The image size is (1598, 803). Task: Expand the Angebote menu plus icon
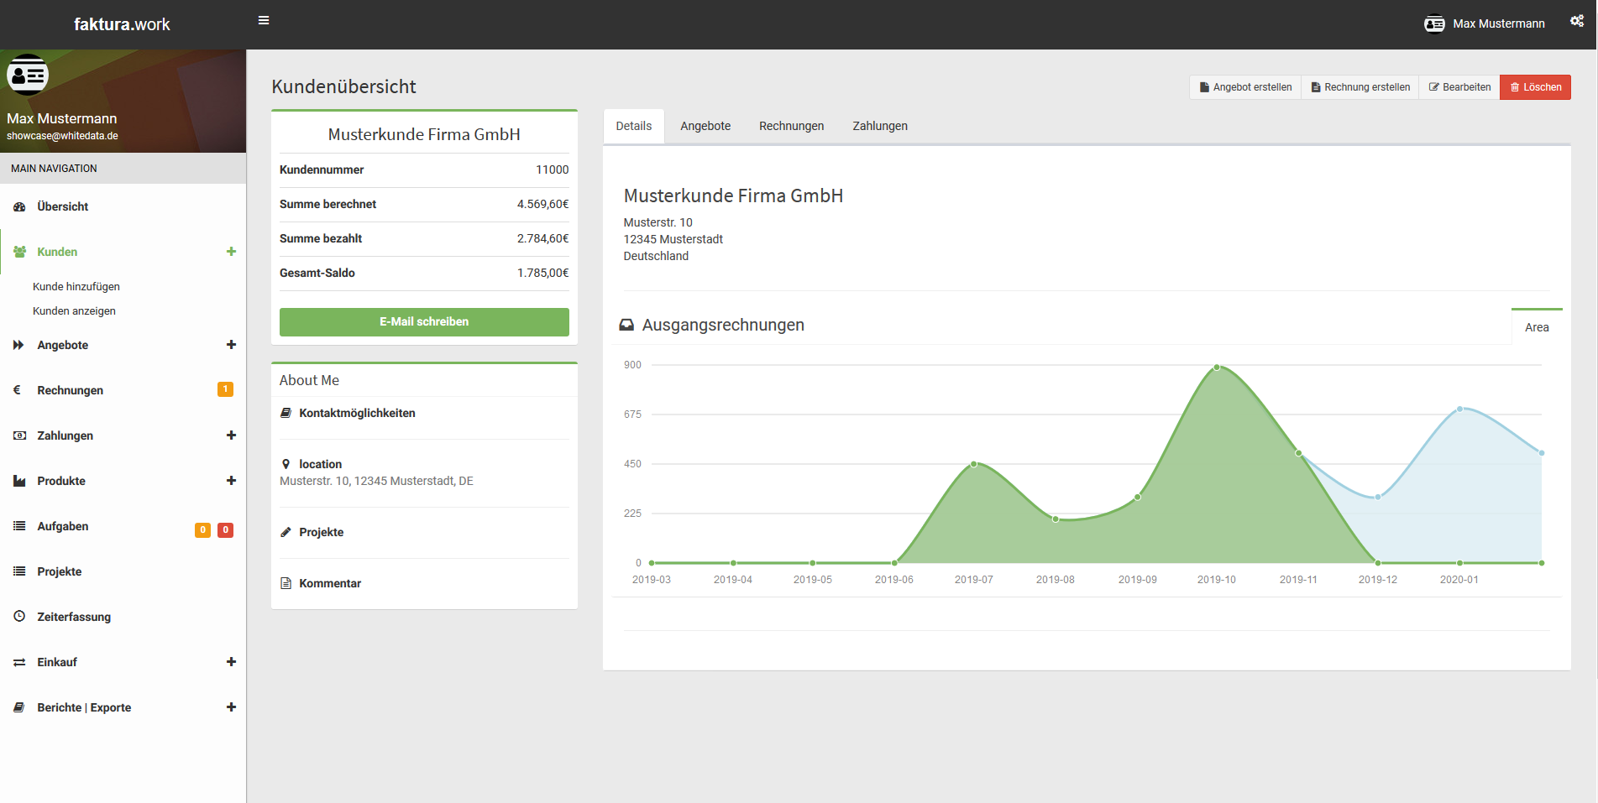(x=231, y=345)
